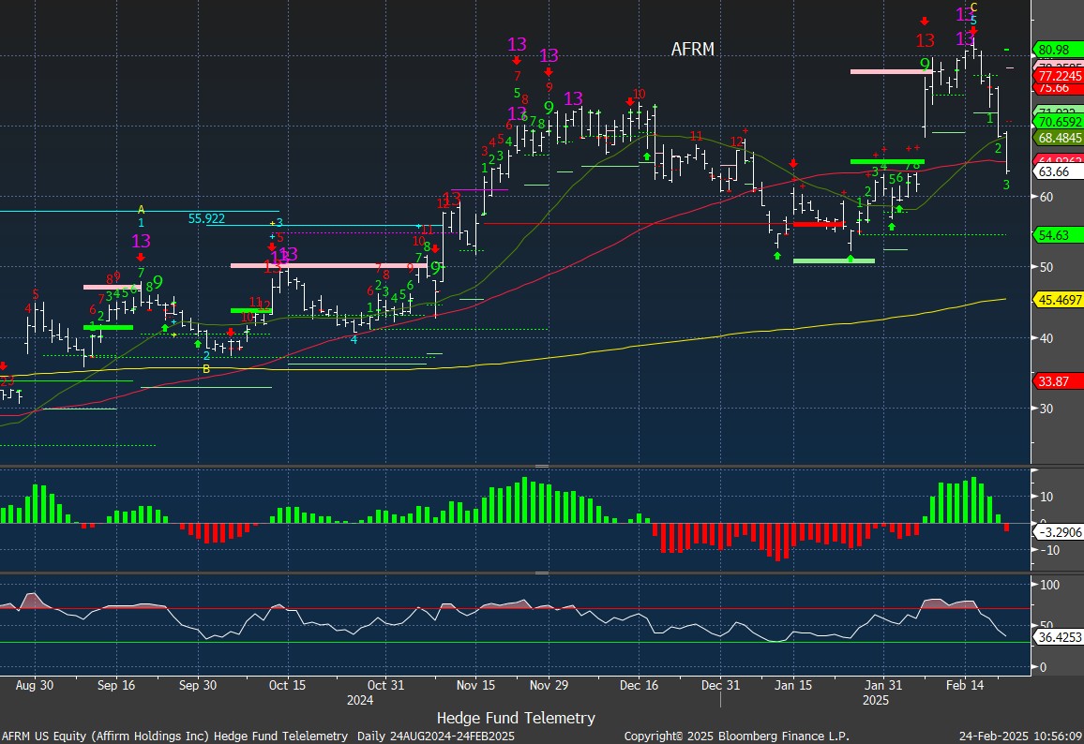Click the AFRM ticker title on the chart

coord(693,49)
